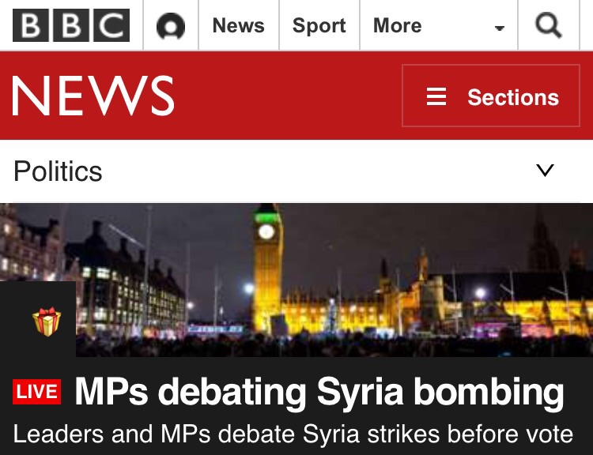Open the News navigation item
This screenshot has width=593, height=455.
238,25
